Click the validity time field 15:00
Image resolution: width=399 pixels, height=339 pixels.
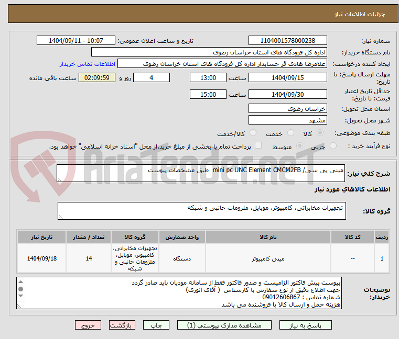(x=208, y=95)
